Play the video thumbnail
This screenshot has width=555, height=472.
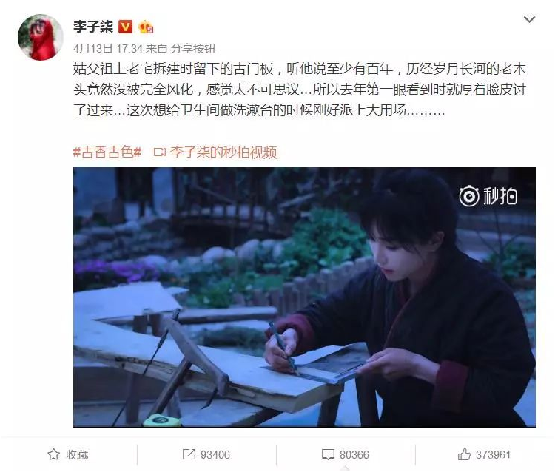click(x=304, y=297)
